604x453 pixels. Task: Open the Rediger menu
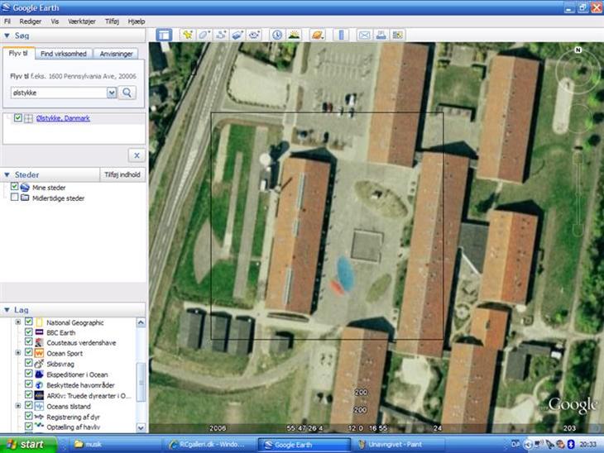30,21
